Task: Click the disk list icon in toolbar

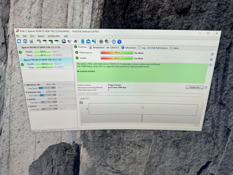Action: point(31,41)
